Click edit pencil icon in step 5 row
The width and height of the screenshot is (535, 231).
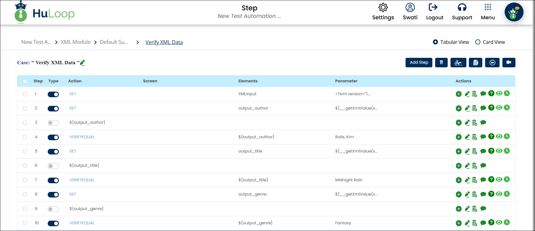(467, 151)
